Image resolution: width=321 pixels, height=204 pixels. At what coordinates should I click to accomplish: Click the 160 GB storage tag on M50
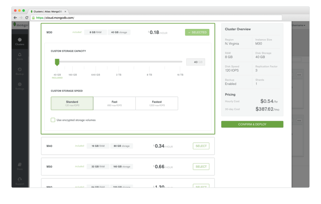[122, 167]
